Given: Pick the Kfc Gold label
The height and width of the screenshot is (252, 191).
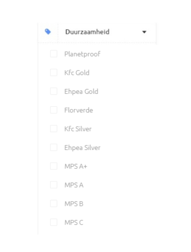Looking at the screenshot, I should pos(77,73).
